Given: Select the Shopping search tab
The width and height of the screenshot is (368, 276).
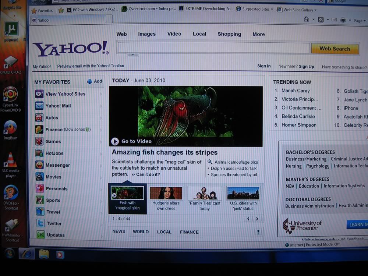Looking at the screenshot, I should tap(229, 34).
